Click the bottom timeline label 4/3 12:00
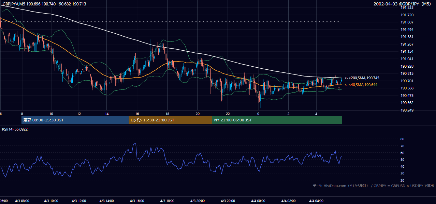 coord(79,201)
